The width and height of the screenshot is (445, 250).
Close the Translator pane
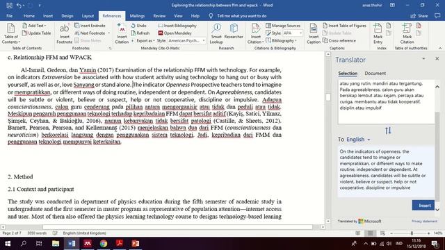[437, 58]
